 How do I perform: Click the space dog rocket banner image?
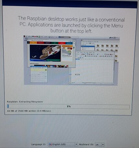(45, 53)
